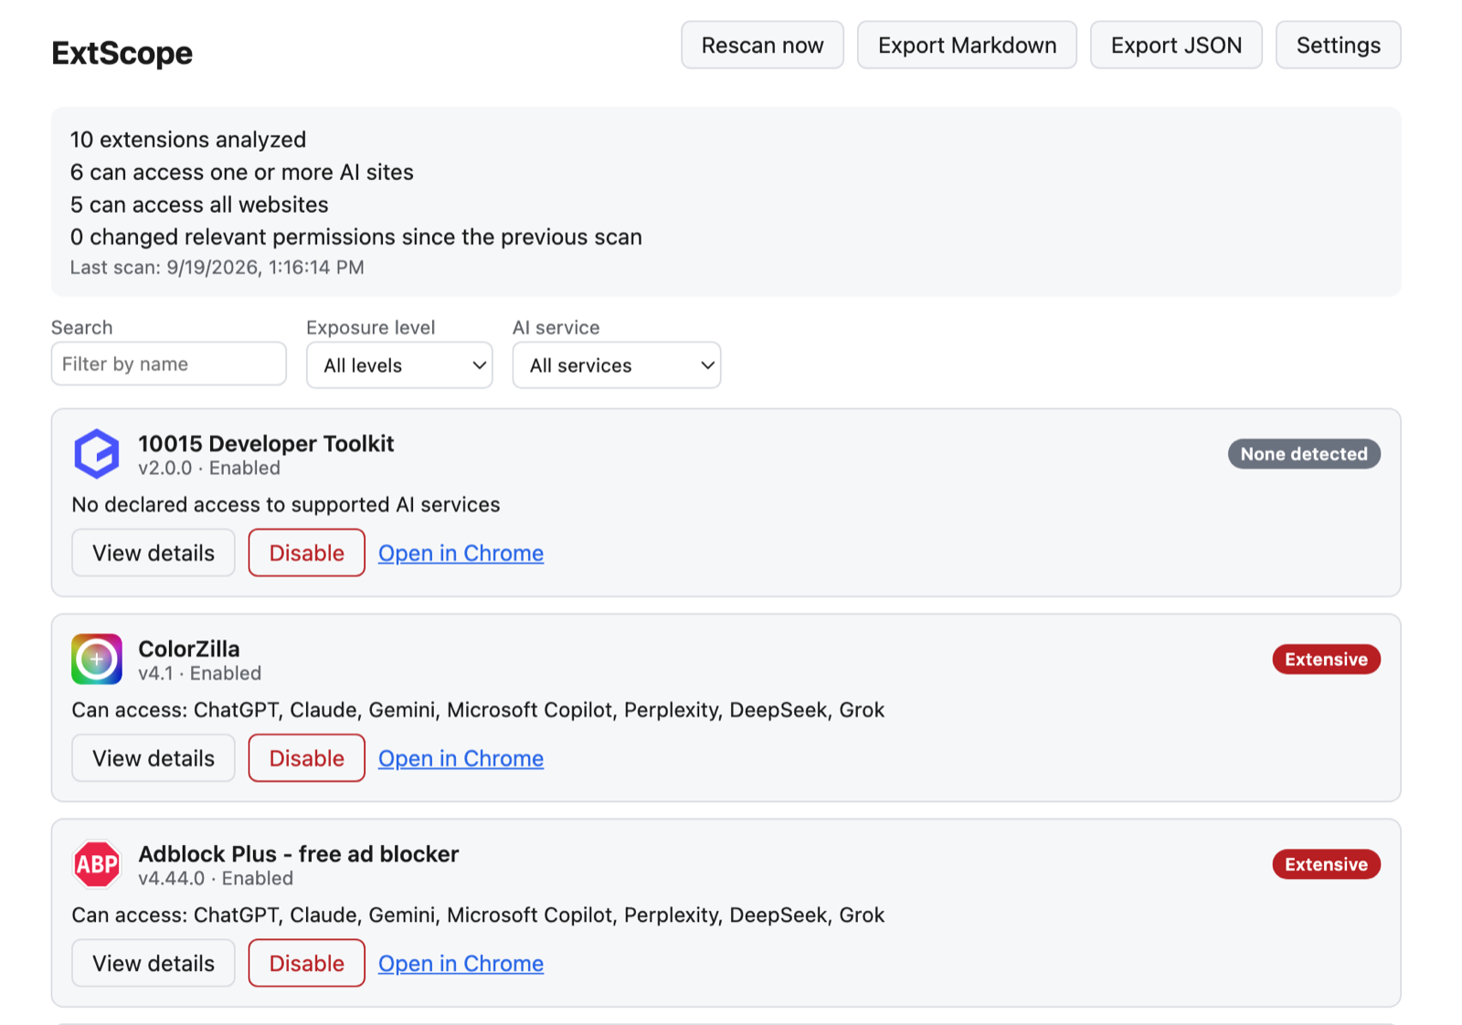The width and height of the screenshot is (1462, 1025).
Task: Open 10015 Developer Toolkit in Chrome
Action: [461, 554]
